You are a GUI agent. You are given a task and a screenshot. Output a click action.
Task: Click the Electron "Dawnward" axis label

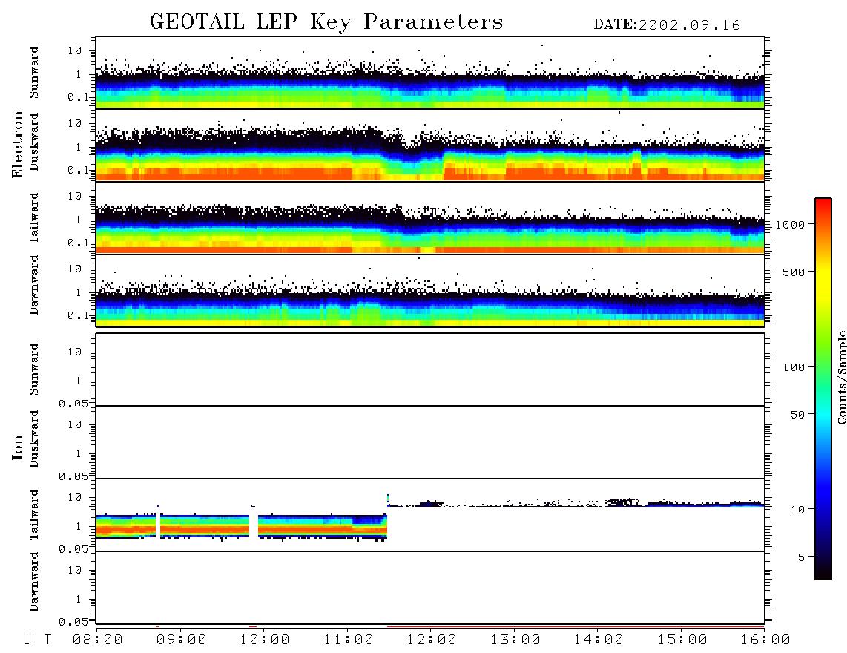pos(34,285)
